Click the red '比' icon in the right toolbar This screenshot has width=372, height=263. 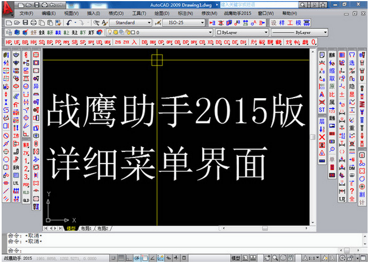click(x=332, y=94)
